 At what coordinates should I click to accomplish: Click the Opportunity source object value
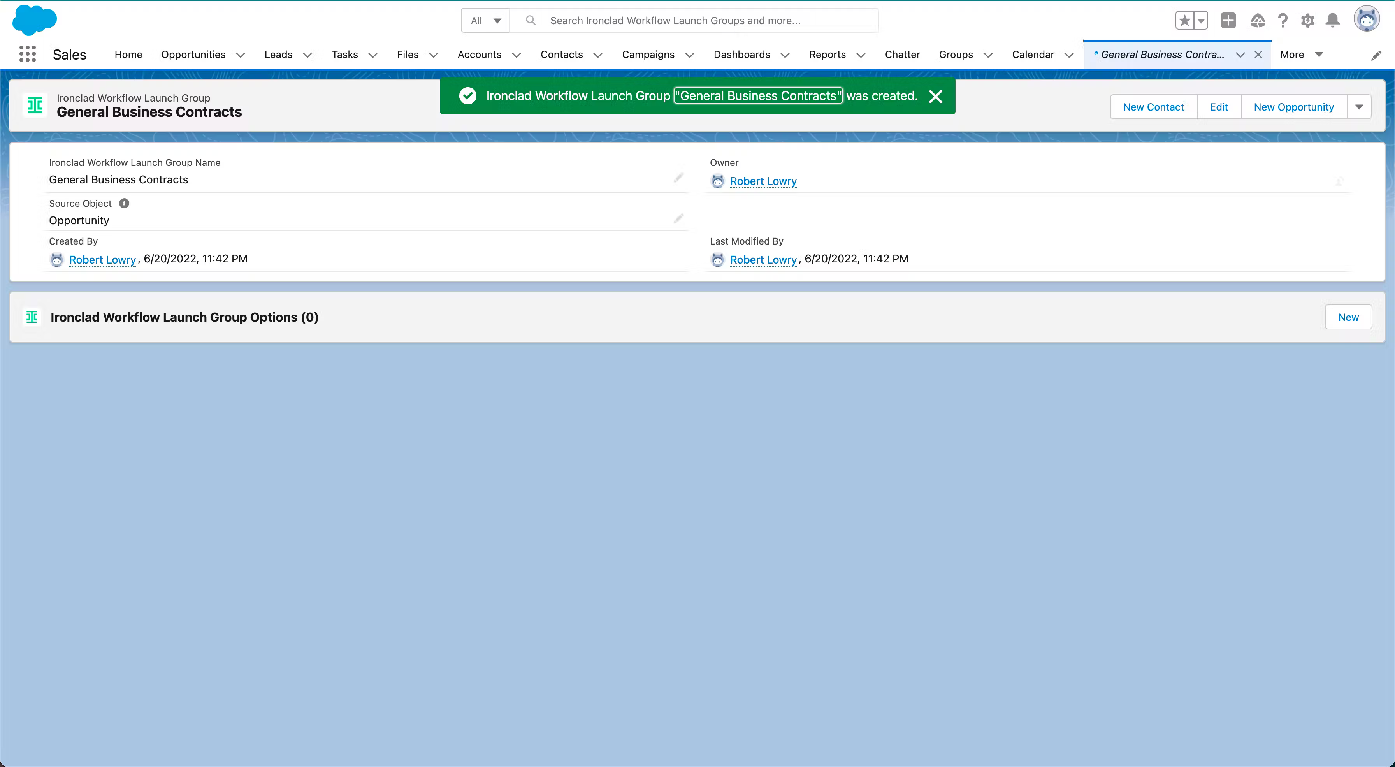tap(79, 220)
